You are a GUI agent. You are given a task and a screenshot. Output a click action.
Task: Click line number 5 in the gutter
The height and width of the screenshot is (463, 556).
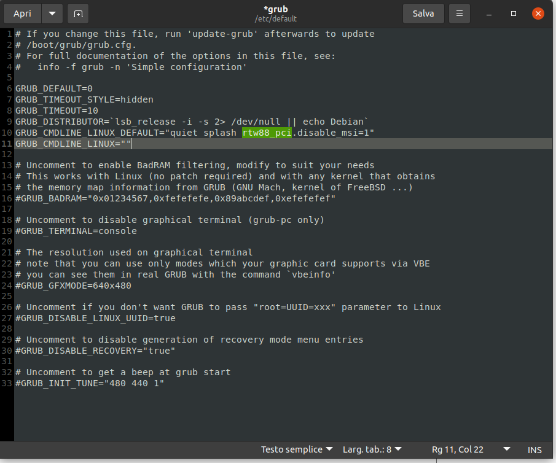click(x=9, y=77)
